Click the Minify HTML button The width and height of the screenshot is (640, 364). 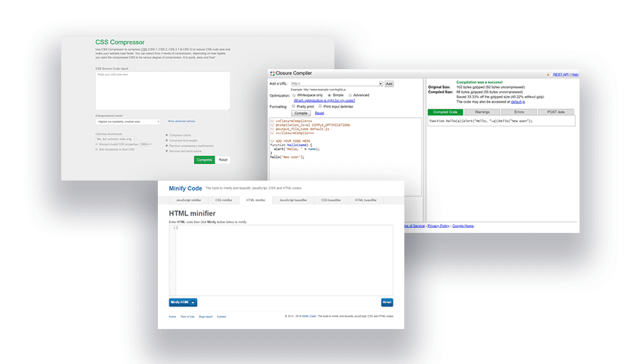tap(183, 302)
